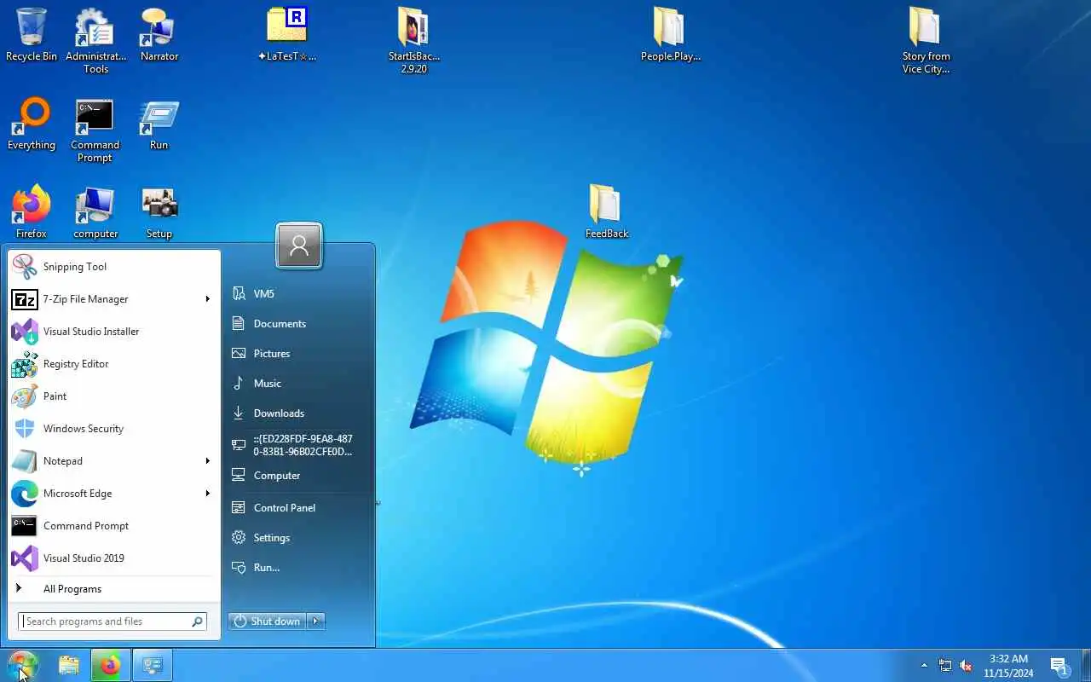Open Visual Studio 2019 from Start menu
This screenshot has height=682, width=1091.
click(113, 558)
